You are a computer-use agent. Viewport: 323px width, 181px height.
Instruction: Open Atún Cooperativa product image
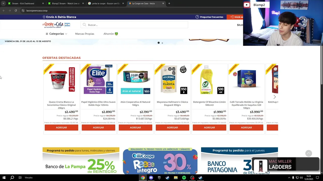[135, 80]
